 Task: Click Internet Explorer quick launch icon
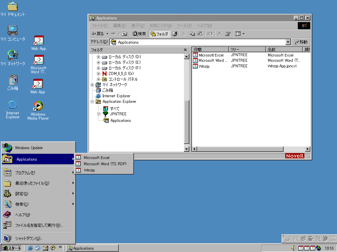(x=30, y=248)
